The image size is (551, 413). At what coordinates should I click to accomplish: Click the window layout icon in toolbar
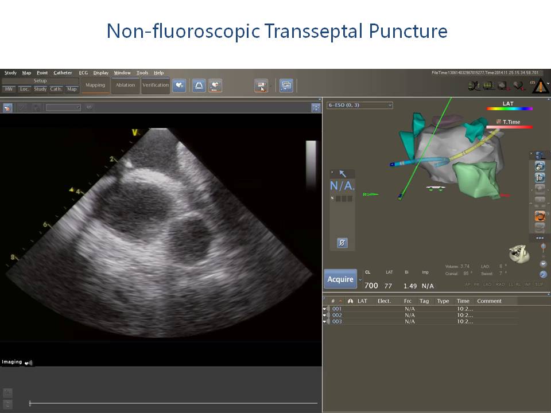pos(286,85)
